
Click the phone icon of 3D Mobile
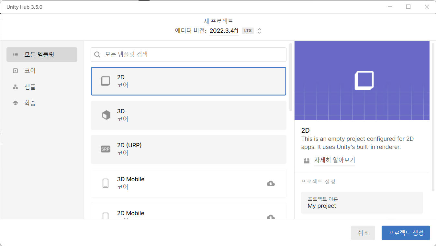(106, 183)
